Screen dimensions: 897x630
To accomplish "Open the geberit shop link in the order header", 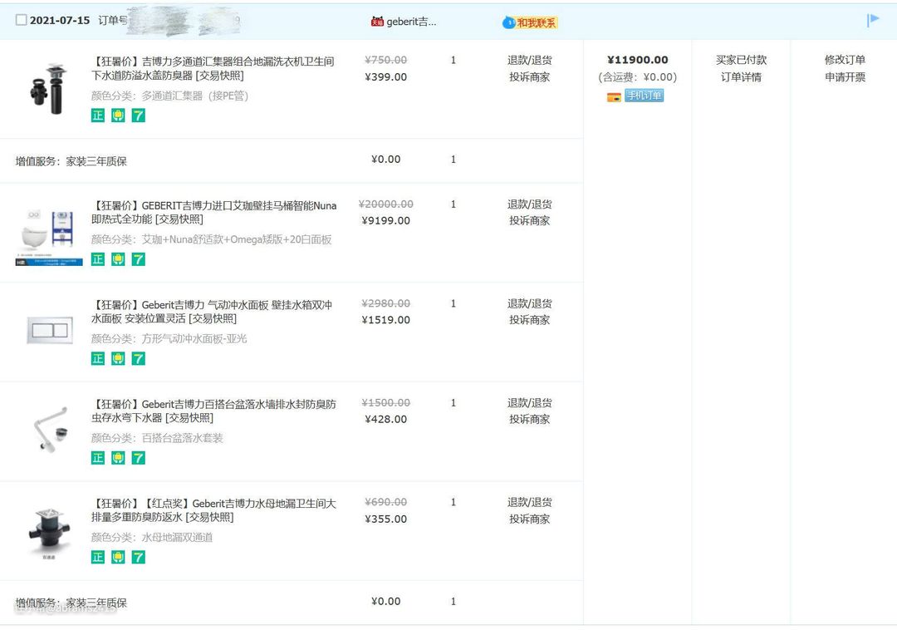I will click(411, 22).
